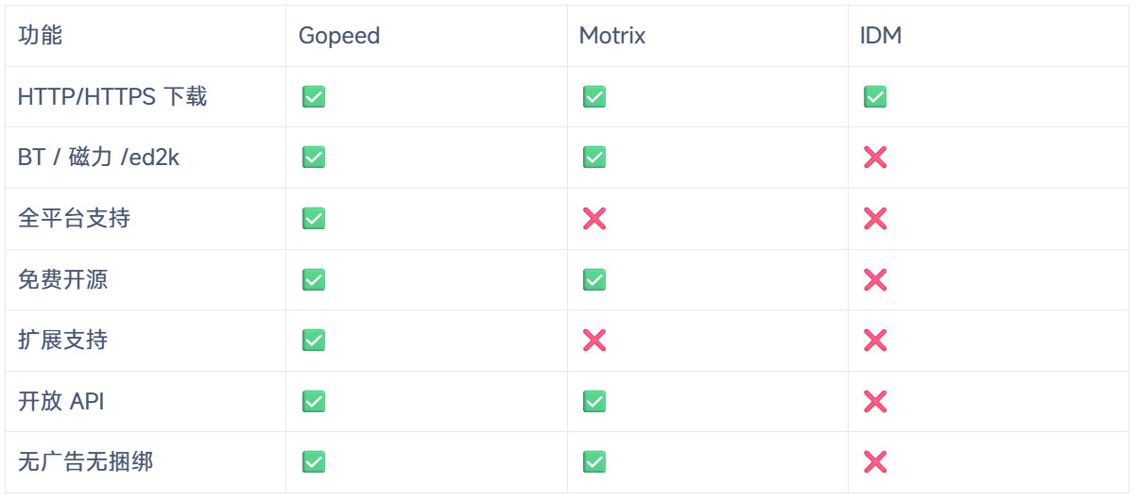The image size is (1135, 500).
Task: Click Motrix's red cross for 扩展支持
Action: 594,341
